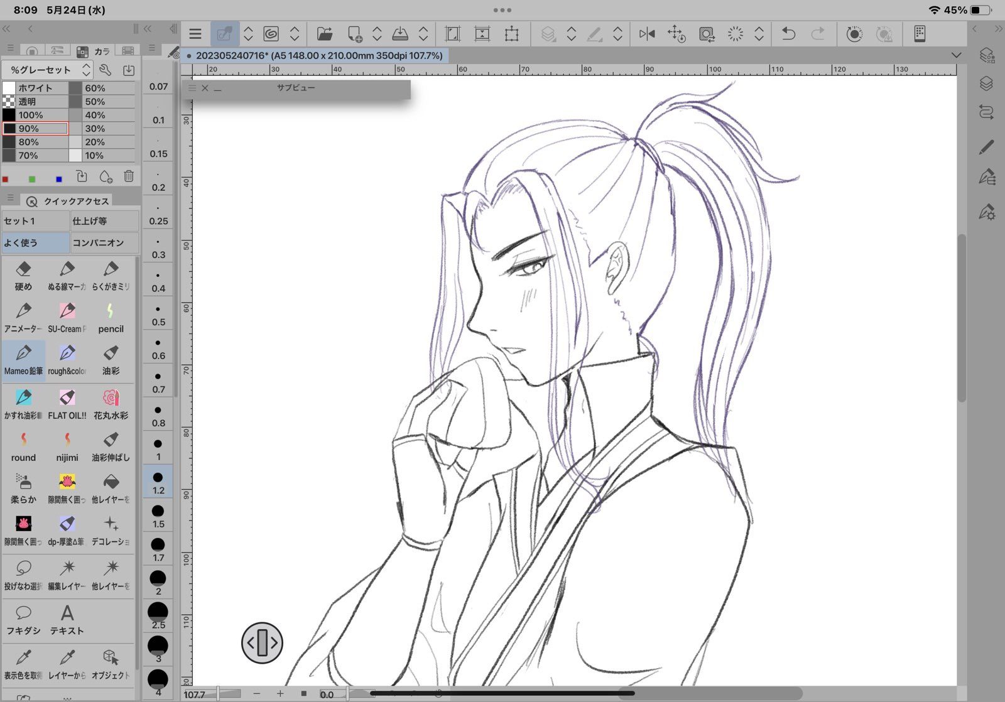Open the stepper arrows beside the spiral icon

(x=295, y=34)
